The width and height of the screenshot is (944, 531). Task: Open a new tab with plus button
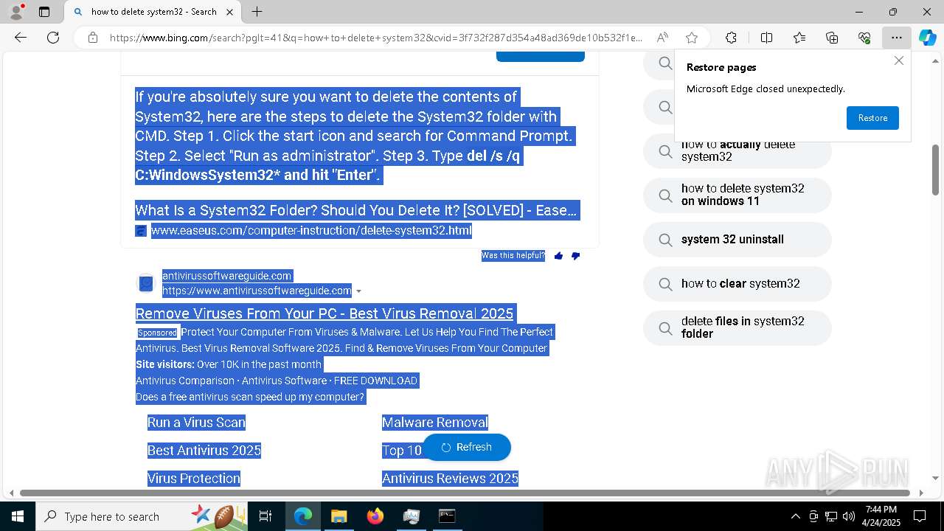point(257,12)
